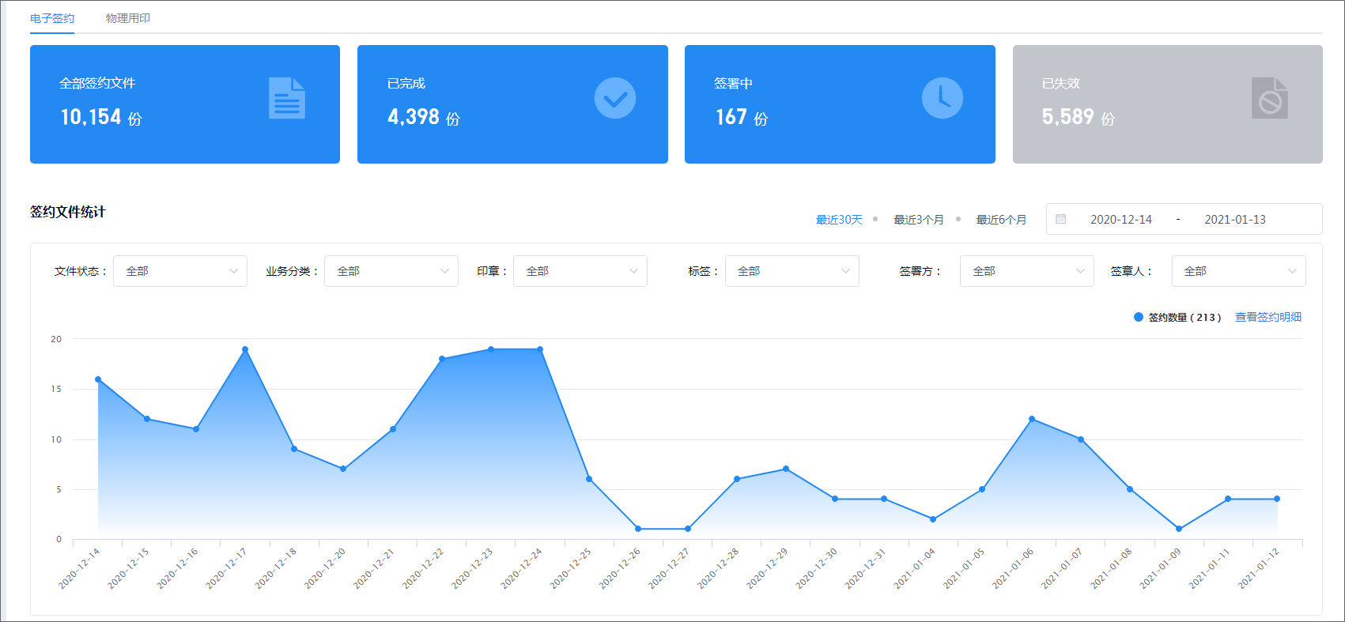Click the 签约文件统计 section heading

[x=68, y=212]
